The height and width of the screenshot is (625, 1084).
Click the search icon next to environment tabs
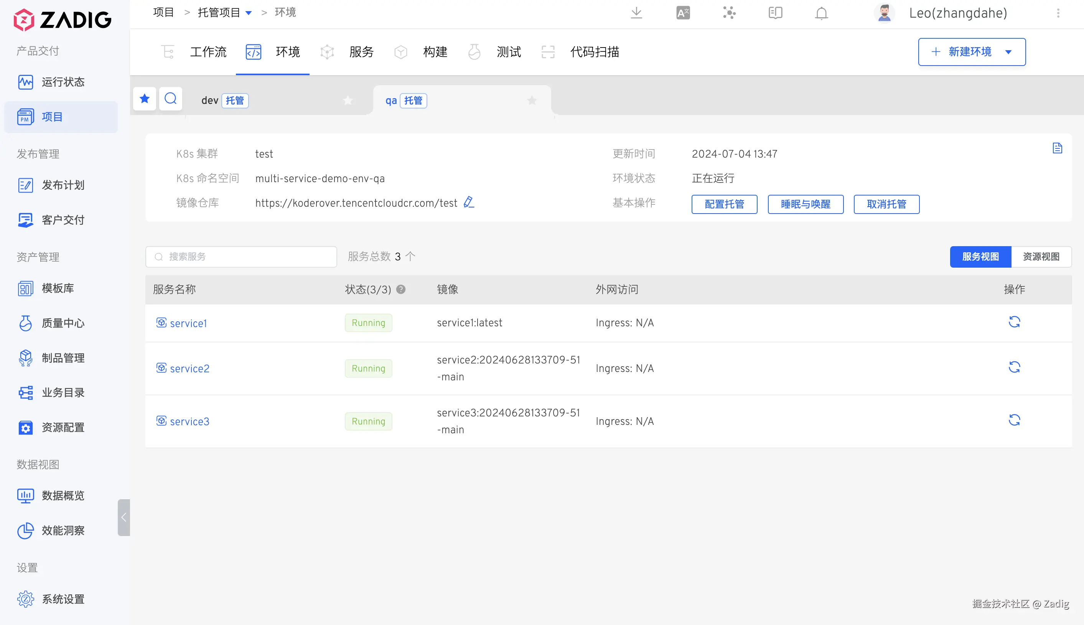(x=170, y=99)
